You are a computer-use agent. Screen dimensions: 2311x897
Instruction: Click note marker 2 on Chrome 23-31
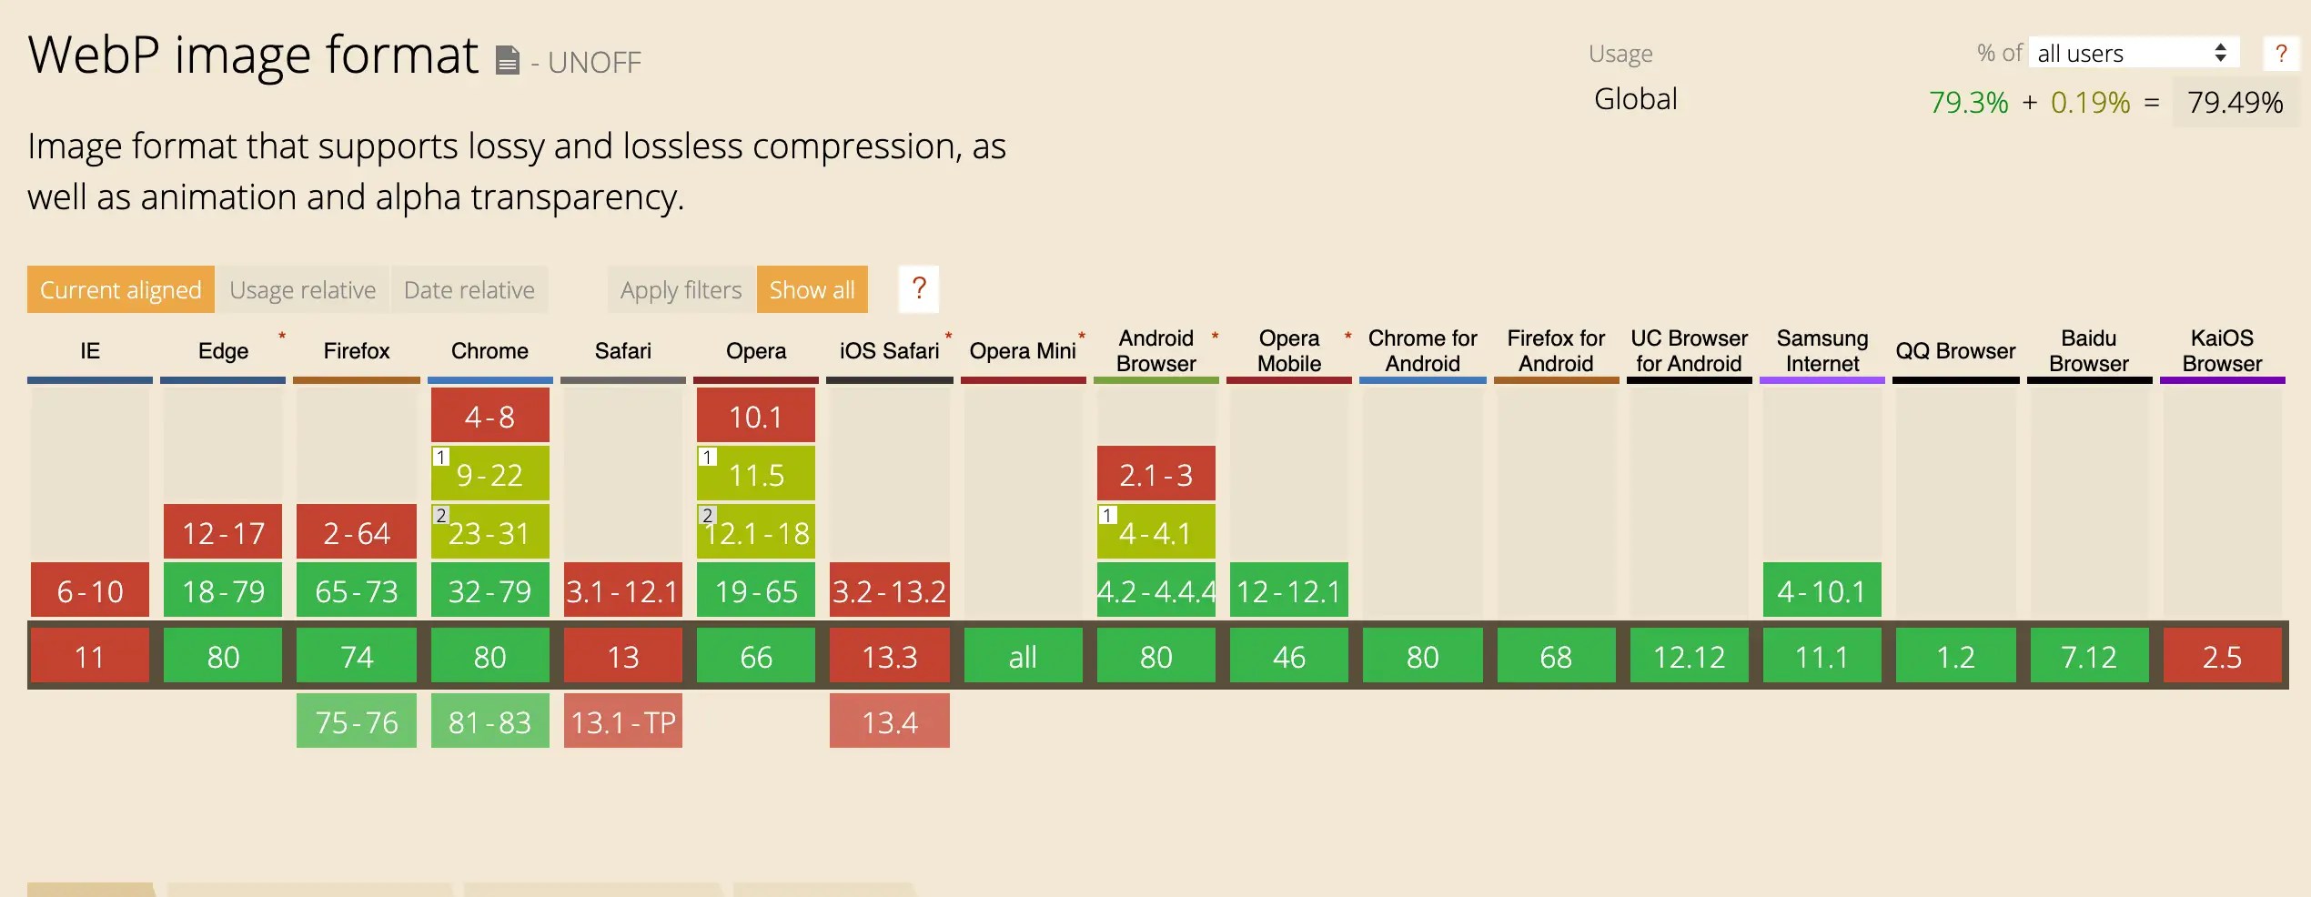tap(441, 515)
